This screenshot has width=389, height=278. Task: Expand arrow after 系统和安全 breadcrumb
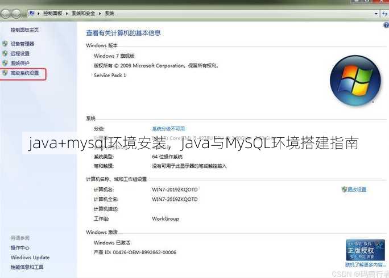(x=100, y=14)
